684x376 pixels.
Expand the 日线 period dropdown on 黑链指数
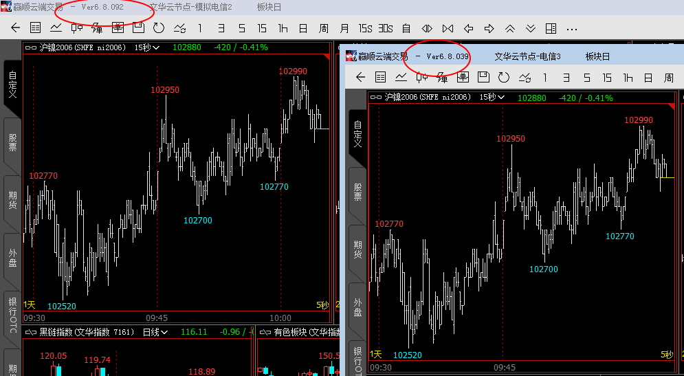155,332
